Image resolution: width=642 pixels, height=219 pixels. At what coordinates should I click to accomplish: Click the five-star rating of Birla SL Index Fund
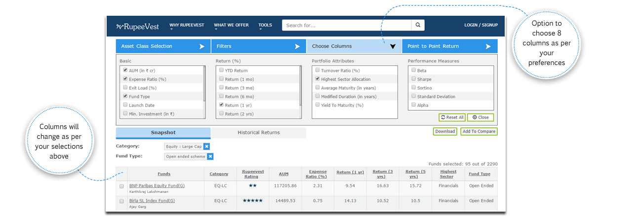[x=253, y=201]
